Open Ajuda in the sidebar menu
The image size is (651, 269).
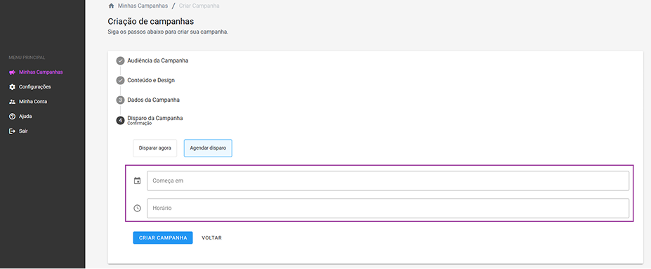point(25,116)
